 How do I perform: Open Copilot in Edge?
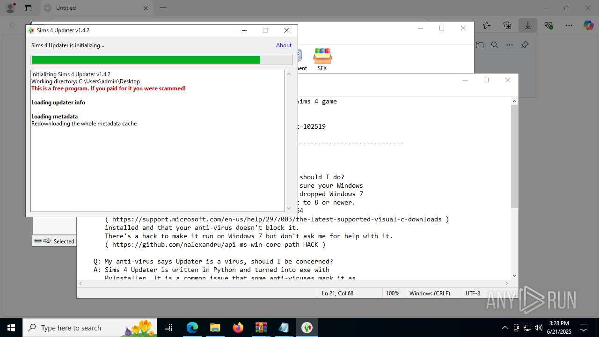[588, 25]
